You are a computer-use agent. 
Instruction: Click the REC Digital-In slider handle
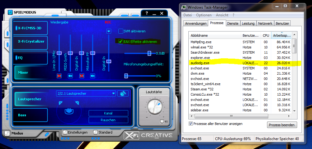[109, 61]
